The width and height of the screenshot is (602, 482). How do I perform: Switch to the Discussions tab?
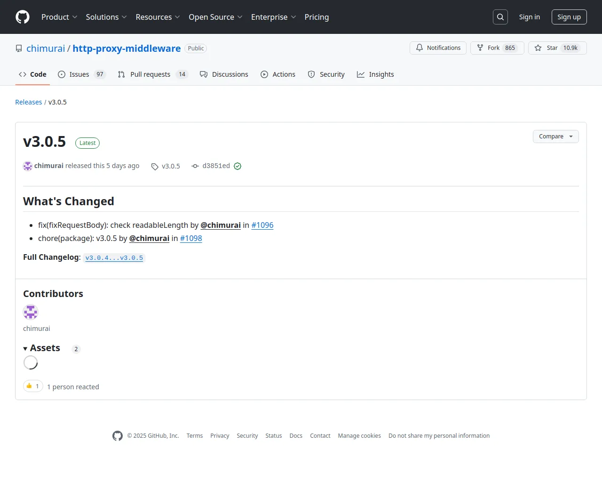click(x=224, y=74)
